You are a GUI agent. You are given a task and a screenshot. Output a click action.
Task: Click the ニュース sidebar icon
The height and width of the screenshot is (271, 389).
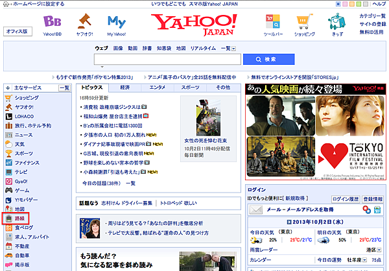(8, 135)
